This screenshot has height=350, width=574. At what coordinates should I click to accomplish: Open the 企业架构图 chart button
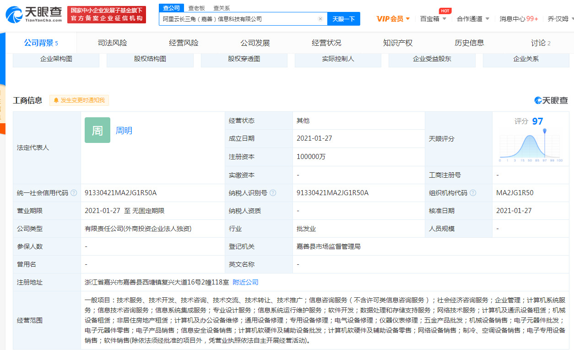tap(56, 60)
